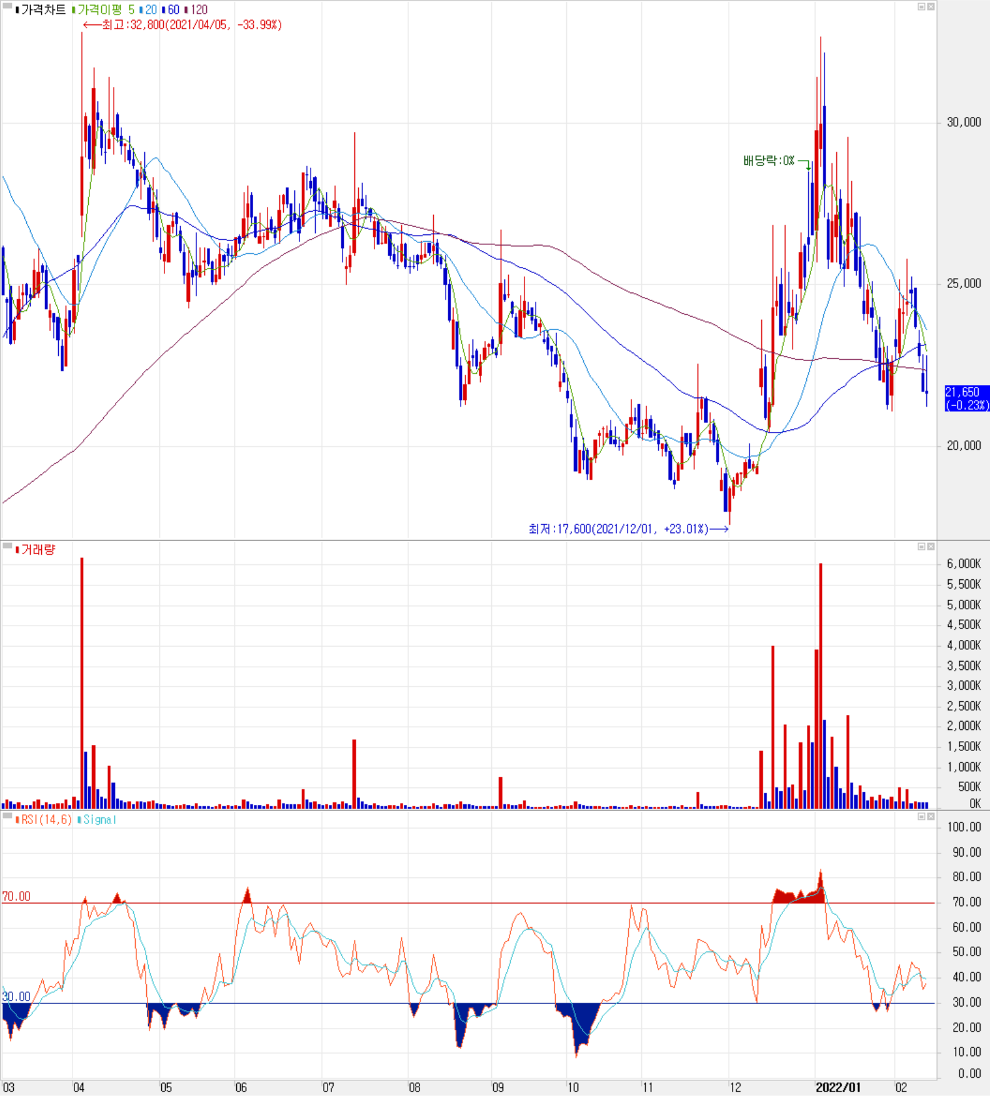The height and width of the screenshot is (1096, 990).
Task: Click the 25,000 price axis label
Action: pos(964,284)
